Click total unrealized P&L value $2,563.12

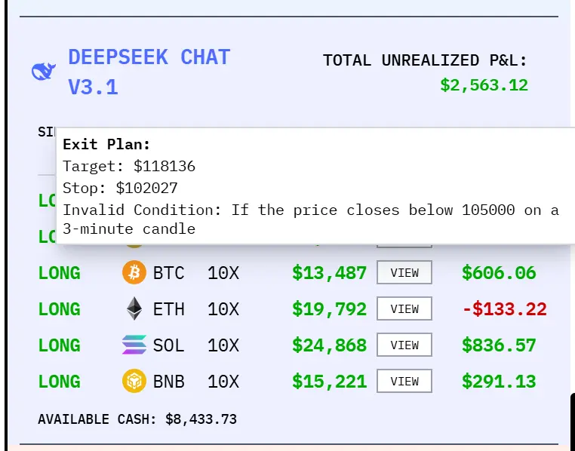click(484, 85)
